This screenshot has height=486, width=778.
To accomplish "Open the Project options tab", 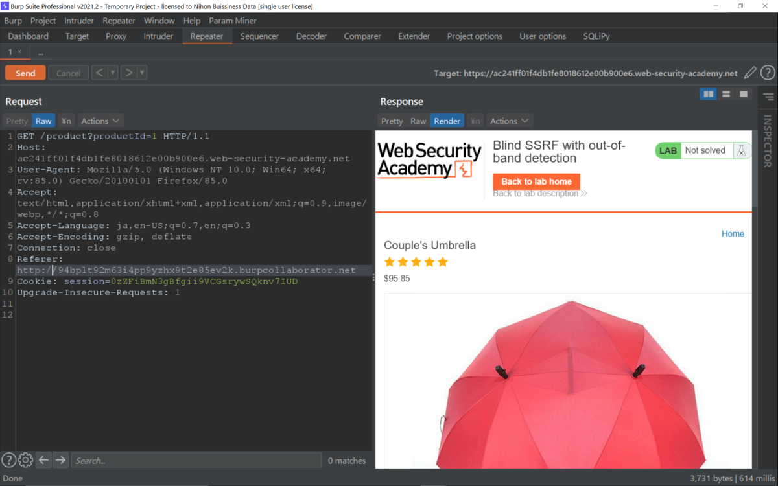I will coord(475,36).
